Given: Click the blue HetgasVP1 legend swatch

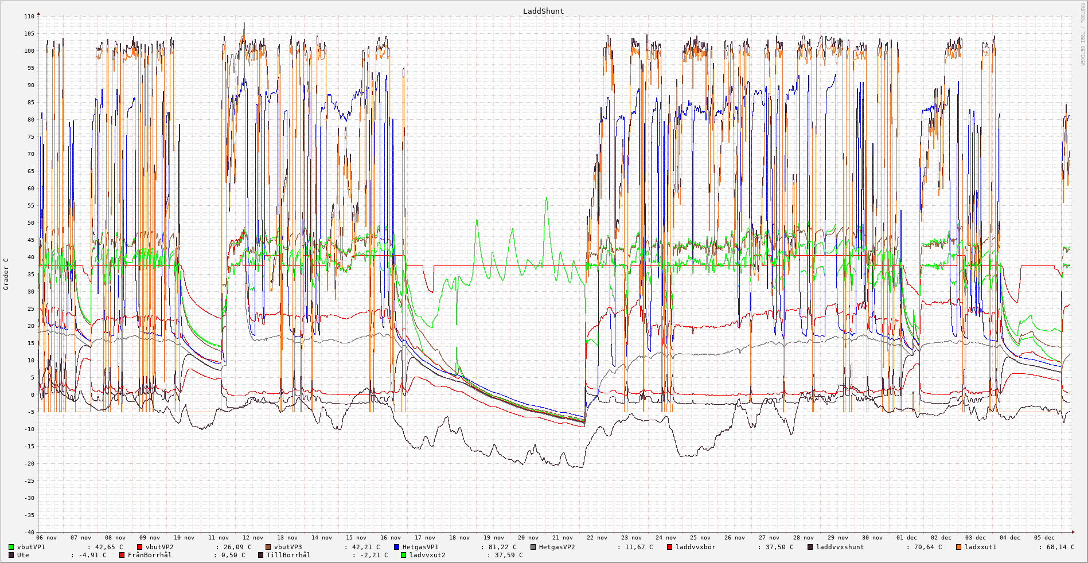Looking at the screenshot, I should [397, 547].
